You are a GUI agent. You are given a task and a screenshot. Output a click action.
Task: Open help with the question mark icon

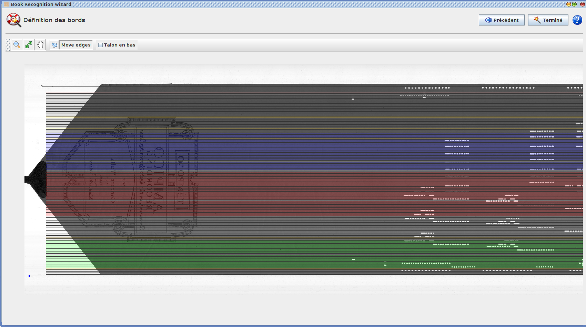(577, 20)
